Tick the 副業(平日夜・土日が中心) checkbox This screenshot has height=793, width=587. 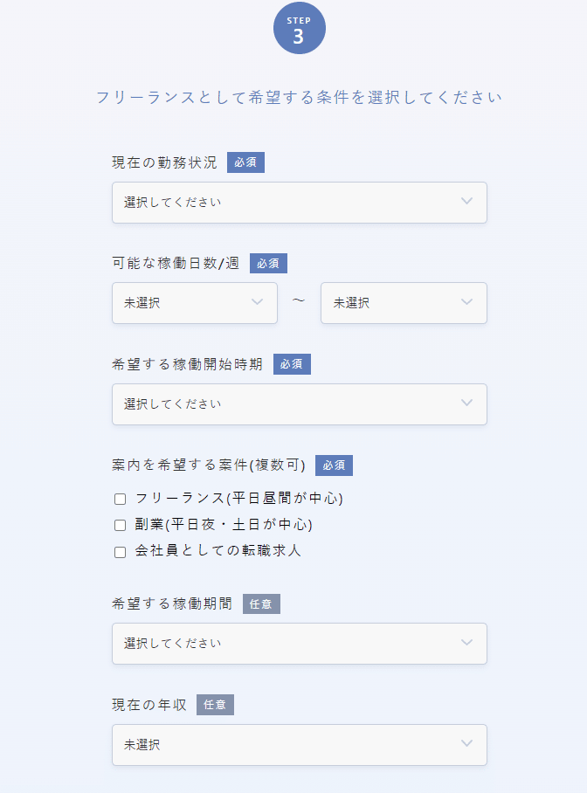tap(120, 526)
